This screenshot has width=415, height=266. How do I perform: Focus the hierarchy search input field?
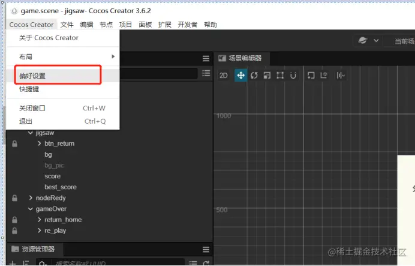tap(158, 73)
